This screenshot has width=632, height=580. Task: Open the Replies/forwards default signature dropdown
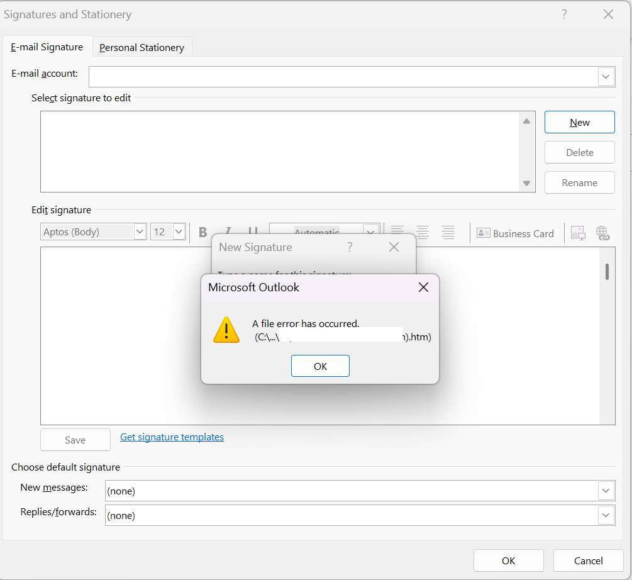(x=606, y=515)
